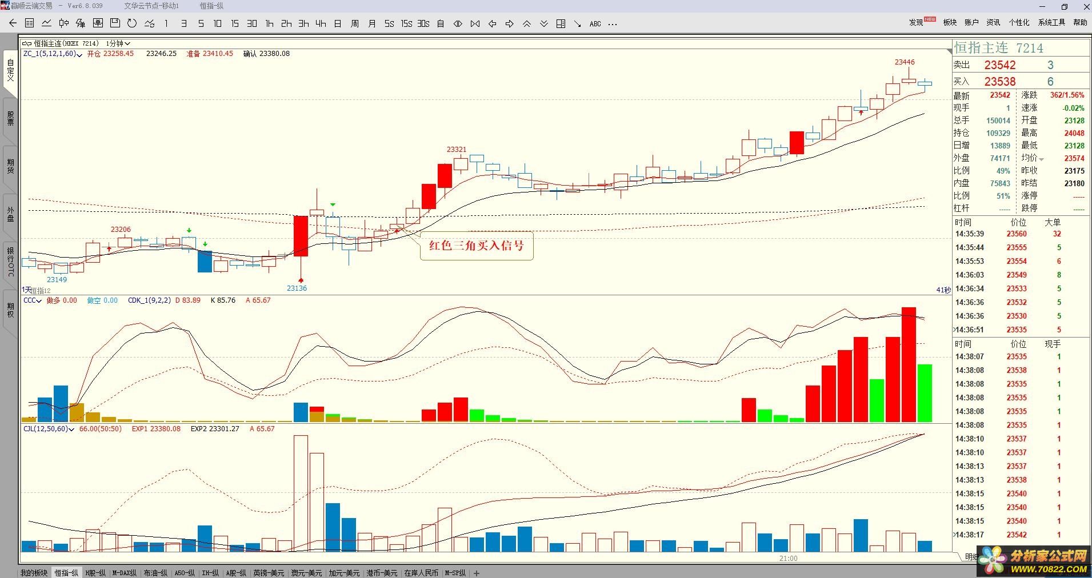Switch to the A50-纵 bottom tab
This screenshot has height=578, width=1092.
coord(185,573)
